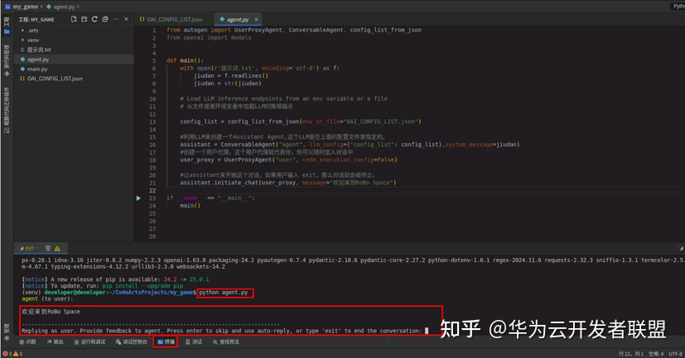
Task: Refresh the MY_GAME project explorer
Action: (x=94, y=19)
